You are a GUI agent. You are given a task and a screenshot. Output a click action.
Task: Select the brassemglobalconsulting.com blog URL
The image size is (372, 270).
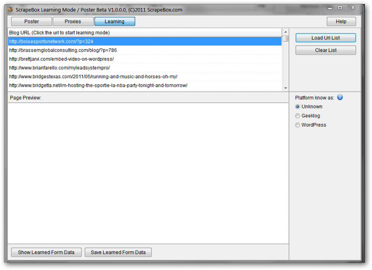pos(145,50)
